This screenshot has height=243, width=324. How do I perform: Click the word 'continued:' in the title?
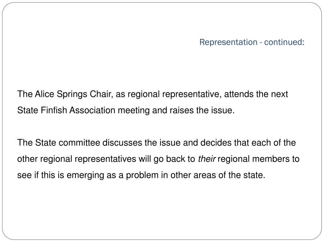tap(284, 42)
